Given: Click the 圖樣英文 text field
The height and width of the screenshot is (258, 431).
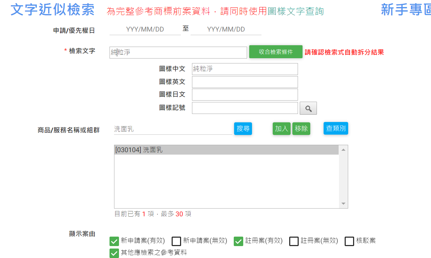Looking at the screenshot, I should pyautogui.click(x=245, y=82).
